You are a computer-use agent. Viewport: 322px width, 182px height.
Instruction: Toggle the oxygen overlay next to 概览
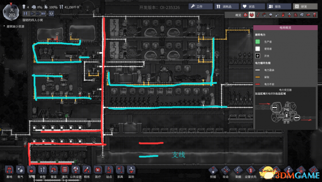tap(246, 15)
